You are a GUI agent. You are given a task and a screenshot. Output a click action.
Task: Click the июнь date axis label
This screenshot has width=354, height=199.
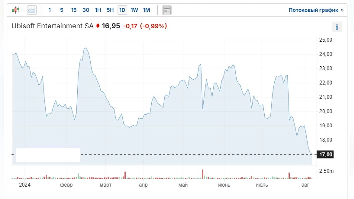point(224,185)
